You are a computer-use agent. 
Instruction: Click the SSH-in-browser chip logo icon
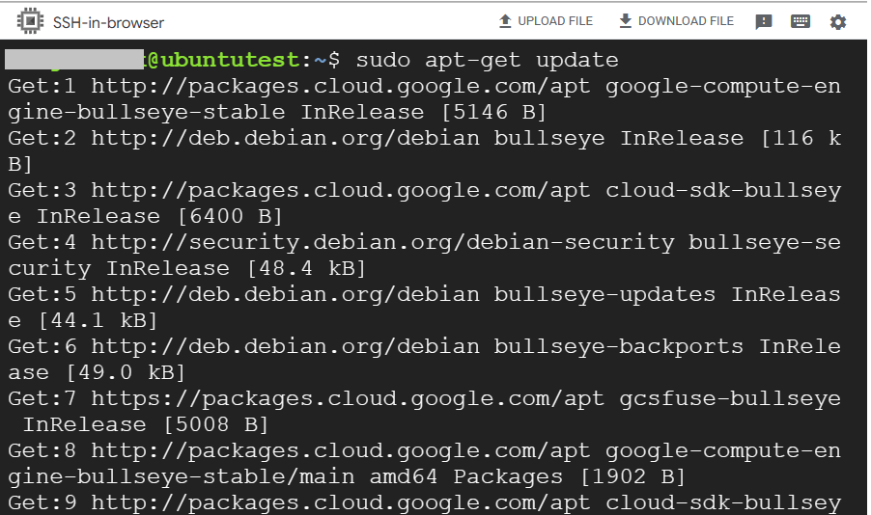(x=31, y=21)
